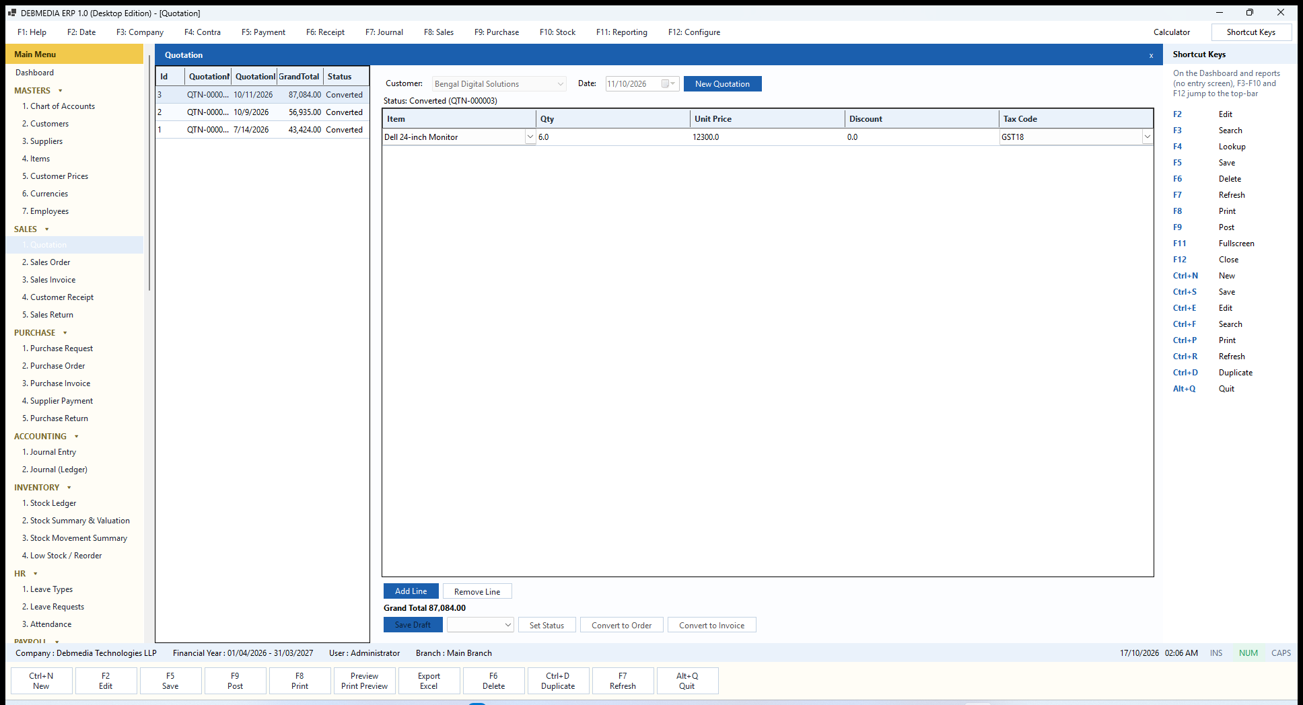Click the Add Line button
The height and width of the screenshot is (705, 1303).
click(411, 591)
